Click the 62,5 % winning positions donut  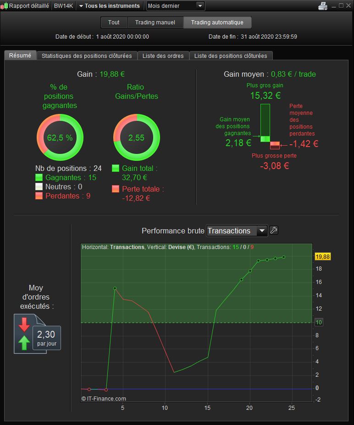coord(60,137)
